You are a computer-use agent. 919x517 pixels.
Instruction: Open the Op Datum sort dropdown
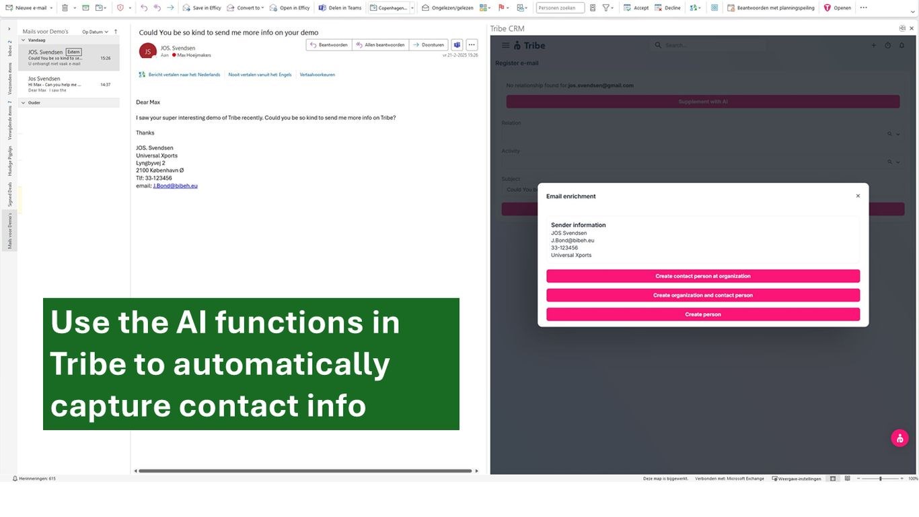(x=96, y=32)
